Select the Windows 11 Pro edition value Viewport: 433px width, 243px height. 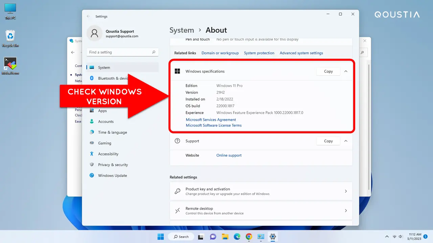[229, 86]
